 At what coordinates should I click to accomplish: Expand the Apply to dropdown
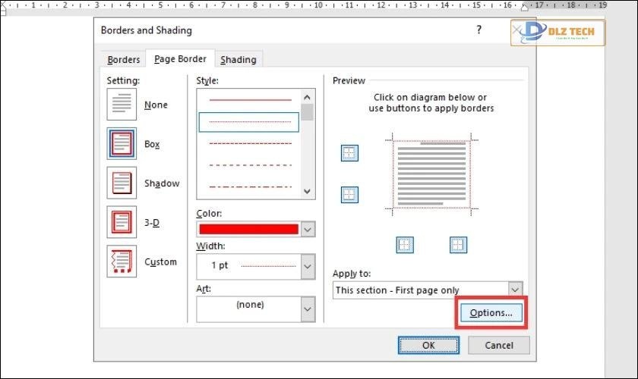(516, 290)
